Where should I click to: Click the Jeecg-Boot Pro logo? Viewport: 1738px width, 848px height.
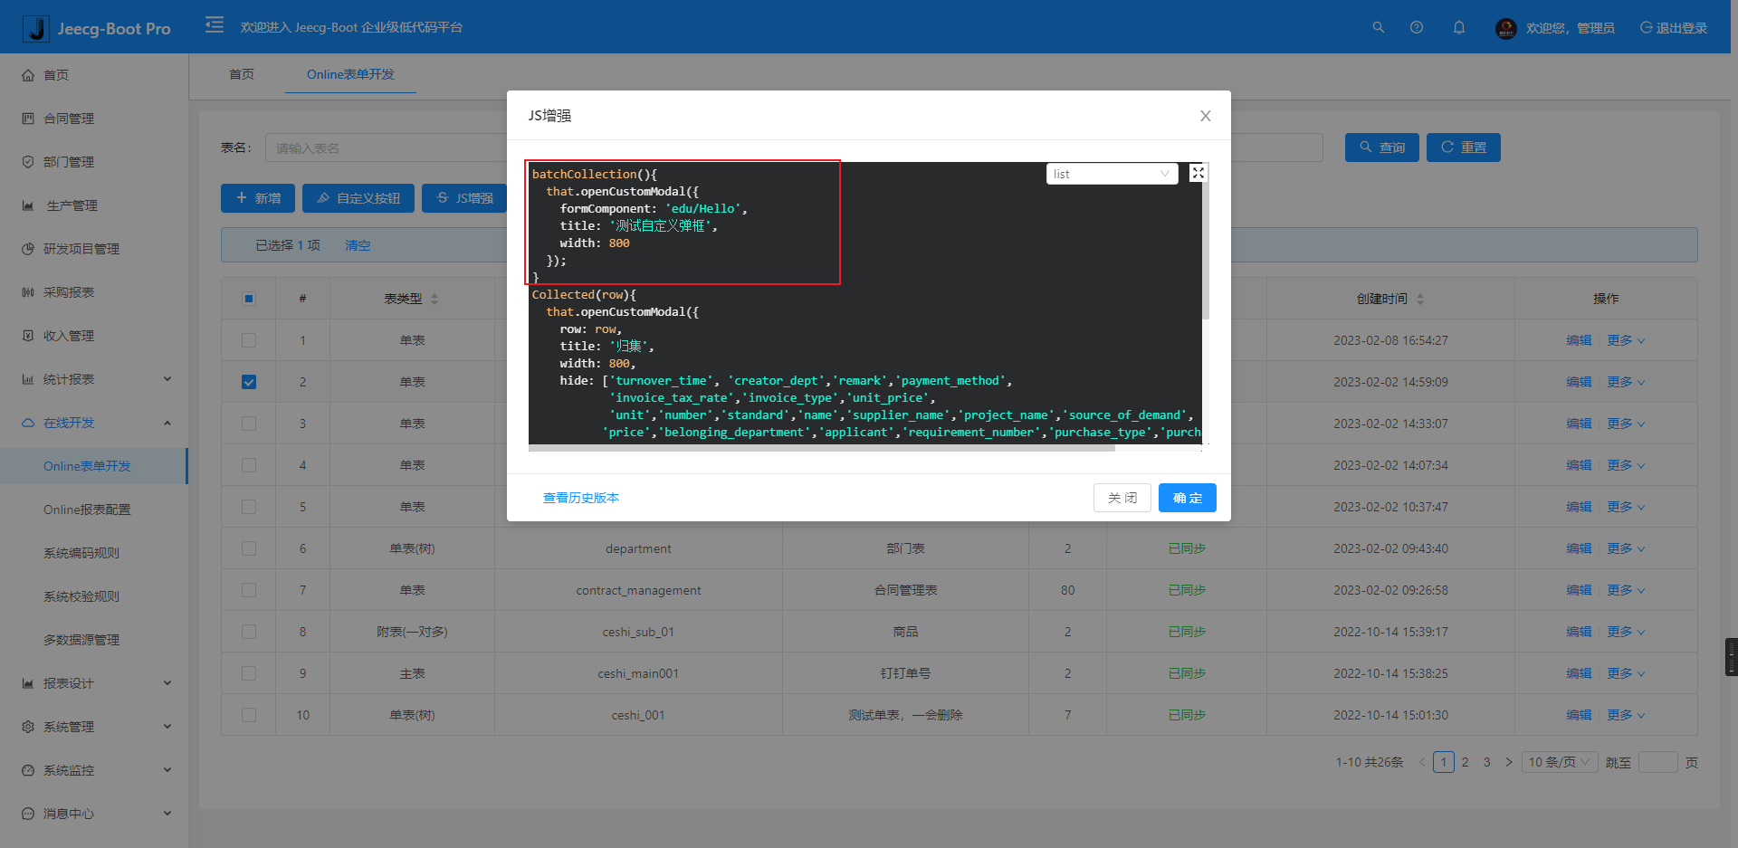(98, 28)
